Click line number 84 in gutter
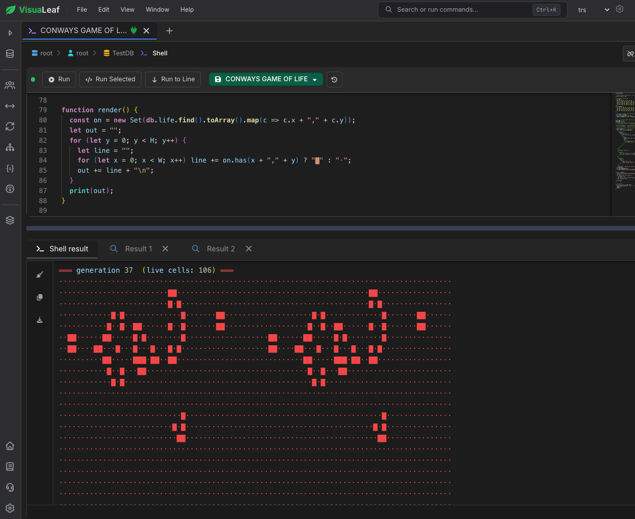 click(43, 160)
